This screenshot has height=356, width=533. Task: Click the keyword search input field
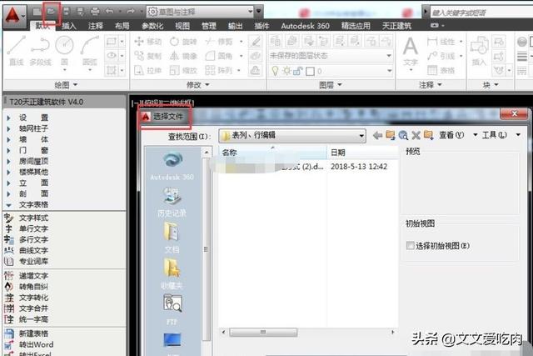point(481,13)
